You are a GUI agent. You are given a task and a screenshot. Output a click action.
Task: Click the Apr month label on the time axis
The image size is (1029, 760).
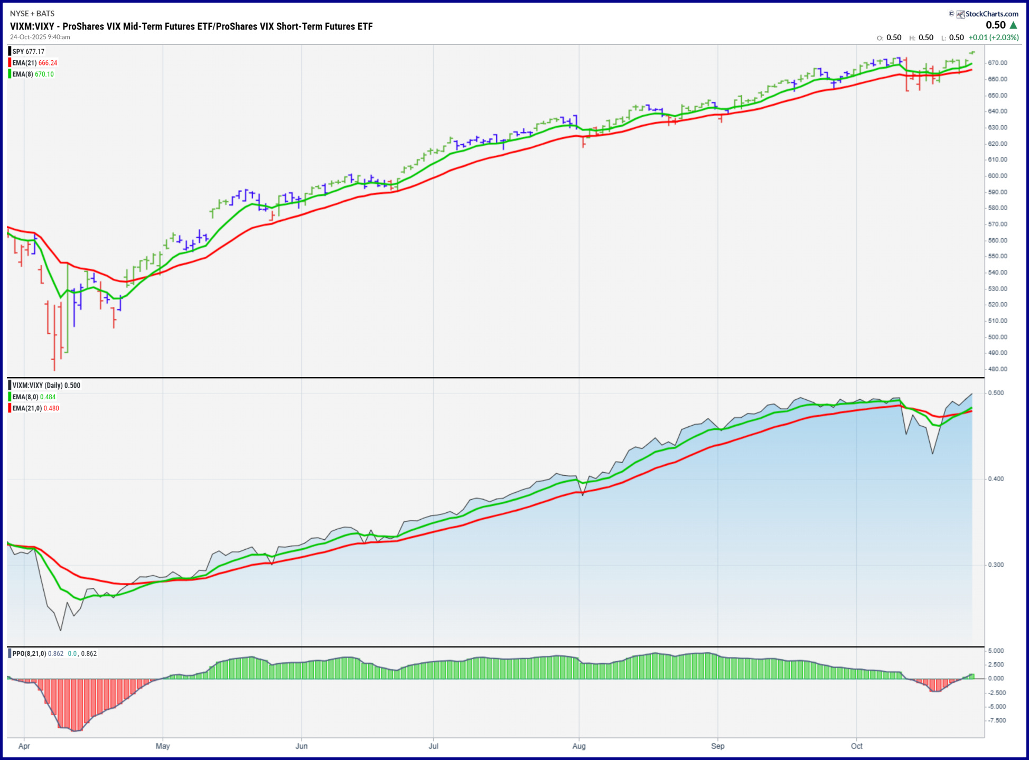(x=24, y=746)
